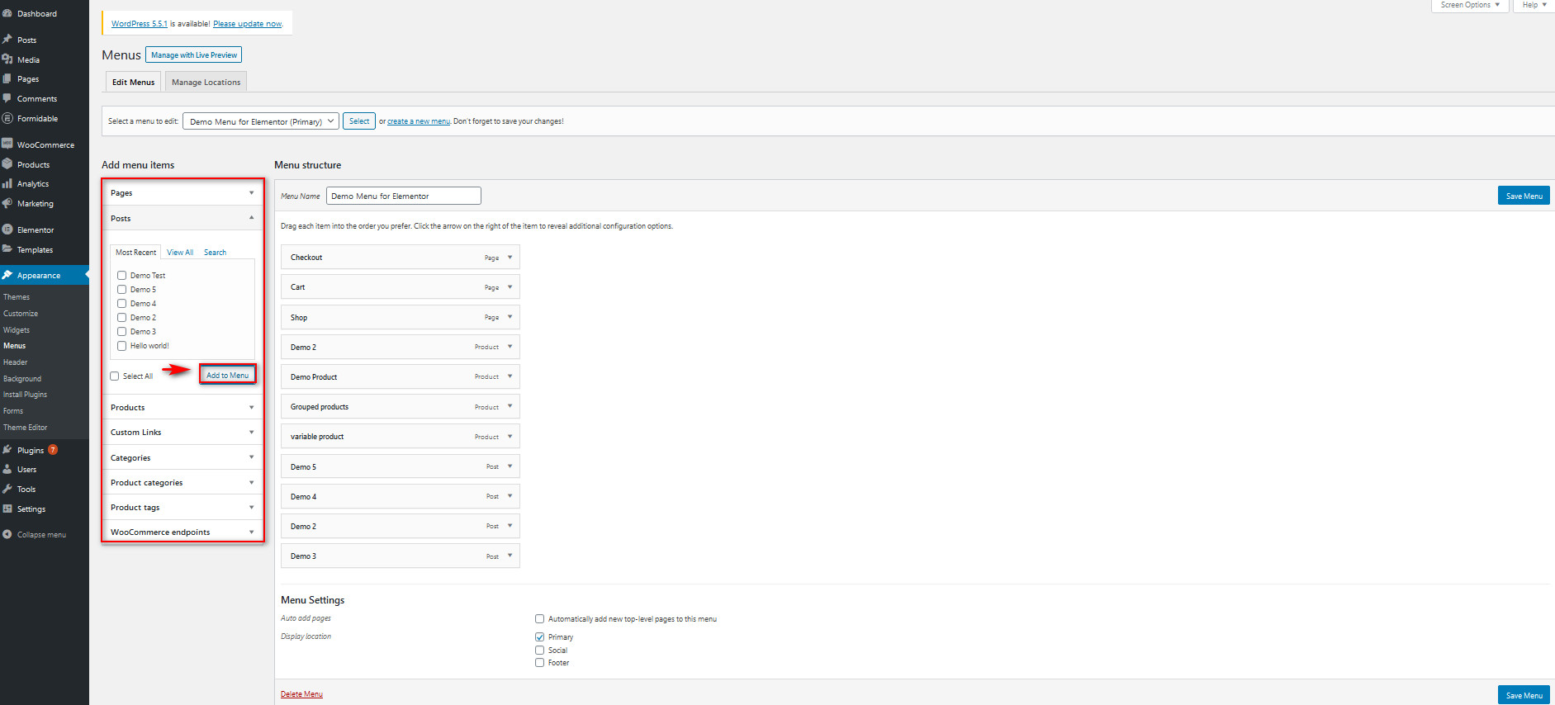
Task: Click the Posts pin icon in sidebar
Action: (x=7, y=40)
